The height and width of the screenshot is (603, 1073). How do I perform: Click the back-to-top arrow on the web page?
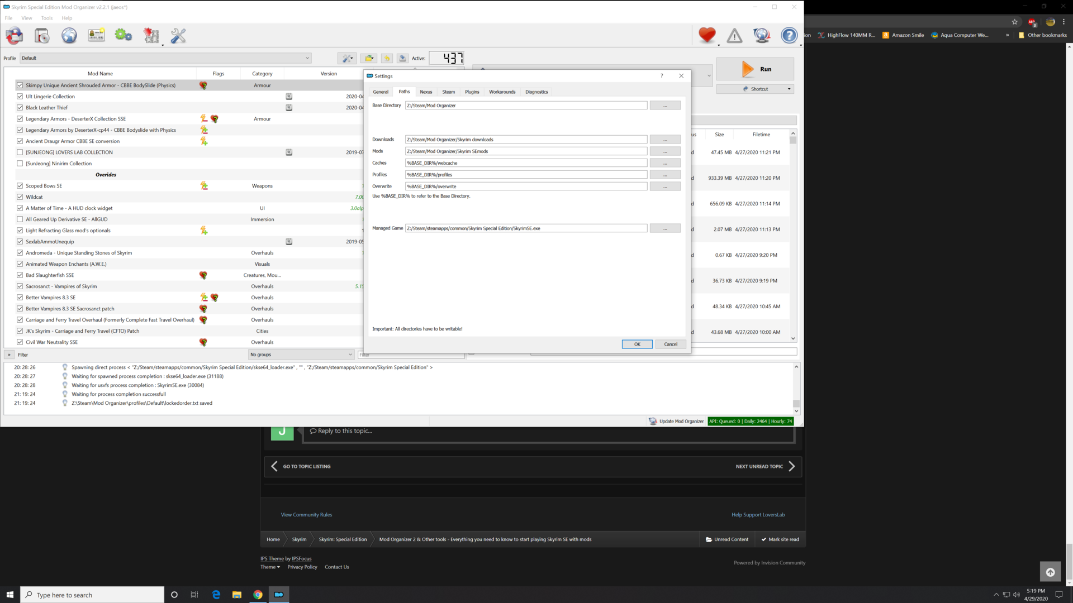click(1050, 572)
